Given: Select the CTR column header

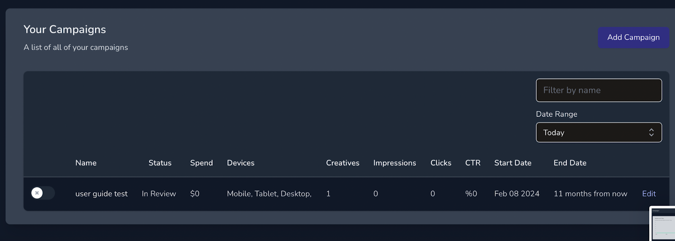Looking at the screenshot, I should (472, 163).
